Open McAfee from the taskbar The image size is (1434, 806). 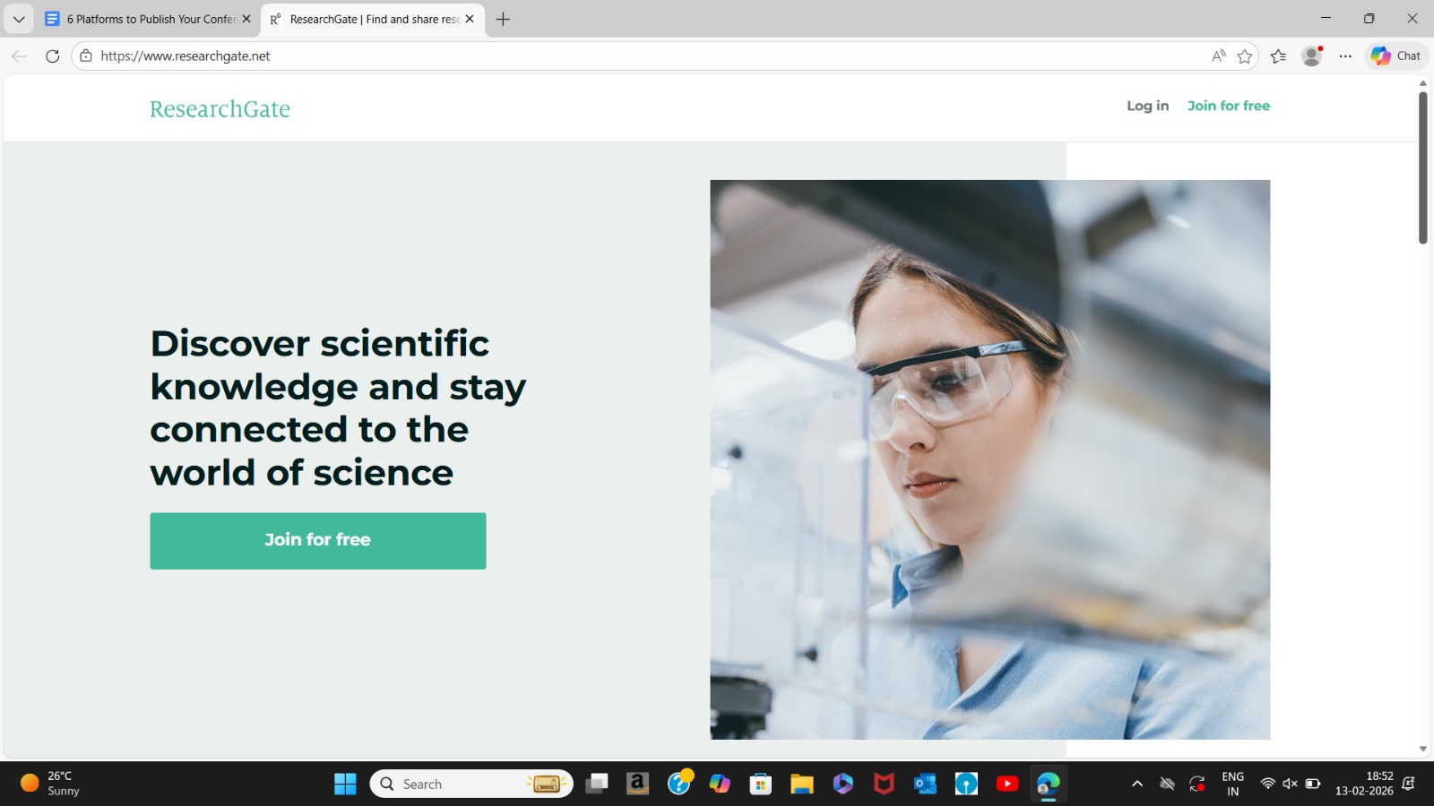(x=883, y=784)
